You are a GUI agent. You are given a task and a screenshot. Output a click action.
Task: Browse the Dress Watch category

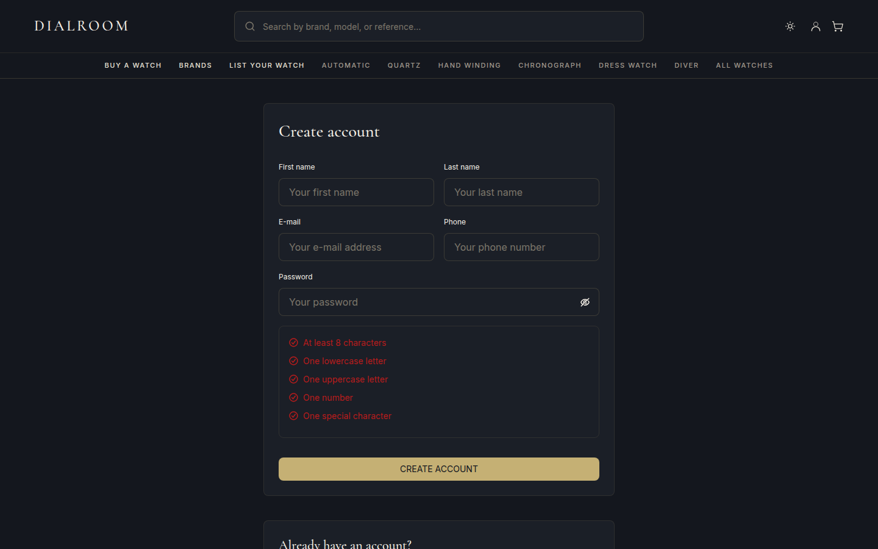point(628,65)
